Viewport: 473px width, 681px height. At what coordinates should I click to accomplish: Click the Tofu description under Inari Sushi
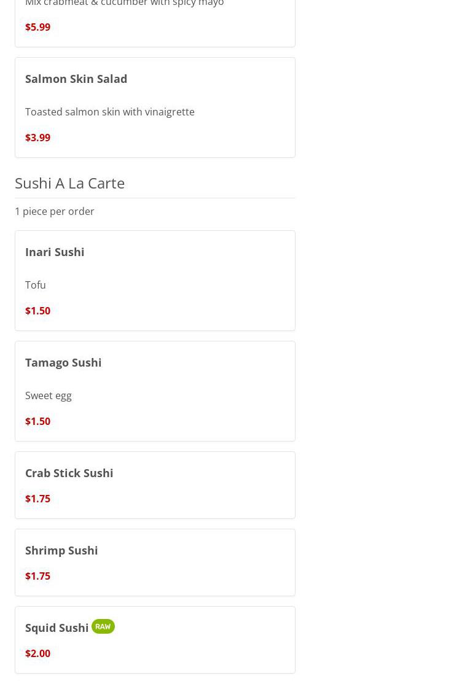pos(36,285)
